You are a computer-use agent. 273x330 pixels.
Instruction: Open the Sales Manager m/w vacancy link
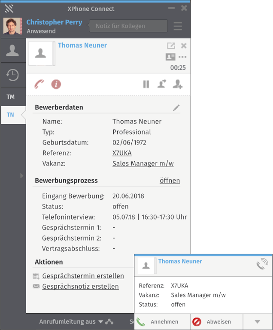(x=143, y=164)
